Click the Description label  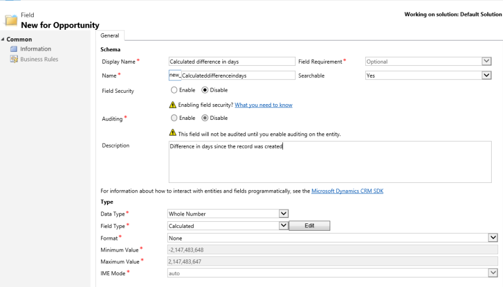[x=115, y=145]
